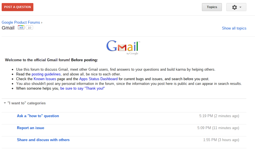Click the settings gear icon

tap(234, 7)
